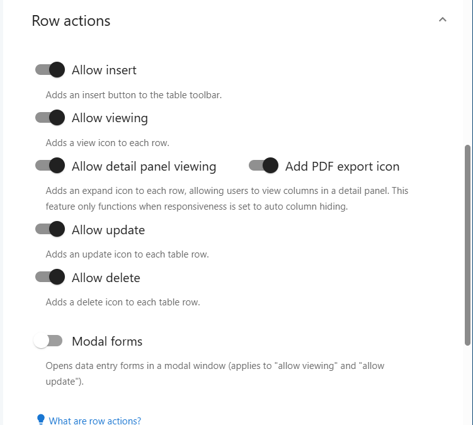473x425 pixels.
Task: Click the 'Modal forms' label text
Action: [x=107, y=341]
